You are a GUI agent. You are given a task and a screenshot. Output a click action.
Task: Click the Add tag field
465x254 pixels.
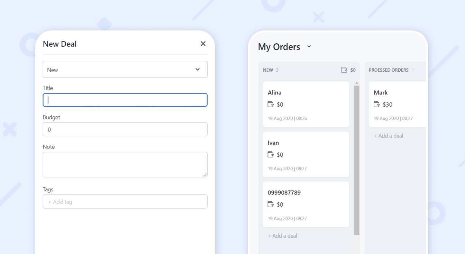125,201
